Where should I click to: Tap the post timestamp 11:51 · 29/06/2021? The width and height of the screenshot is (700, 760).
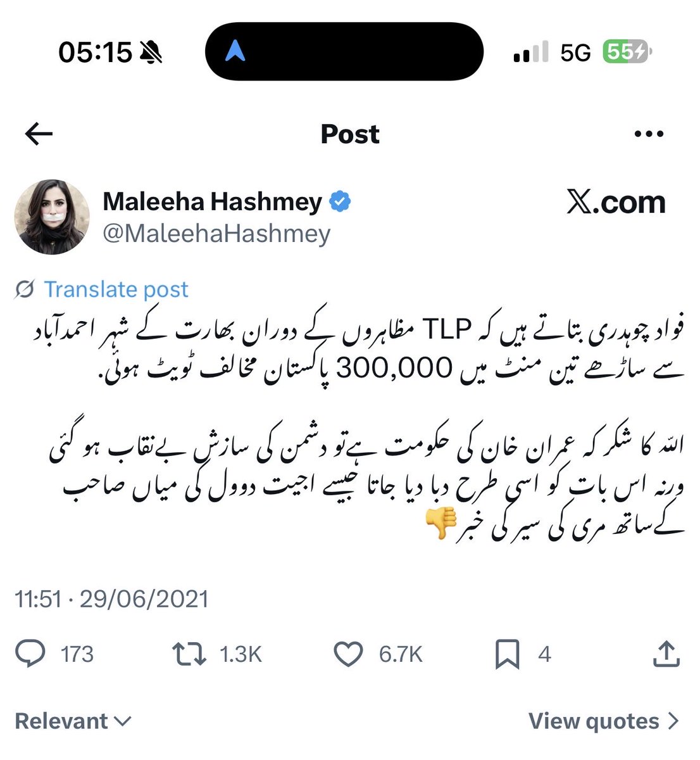tap(111, 598)
